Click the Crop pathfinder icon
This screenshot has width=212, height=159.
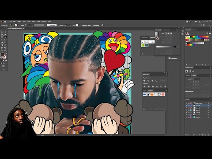157,87
